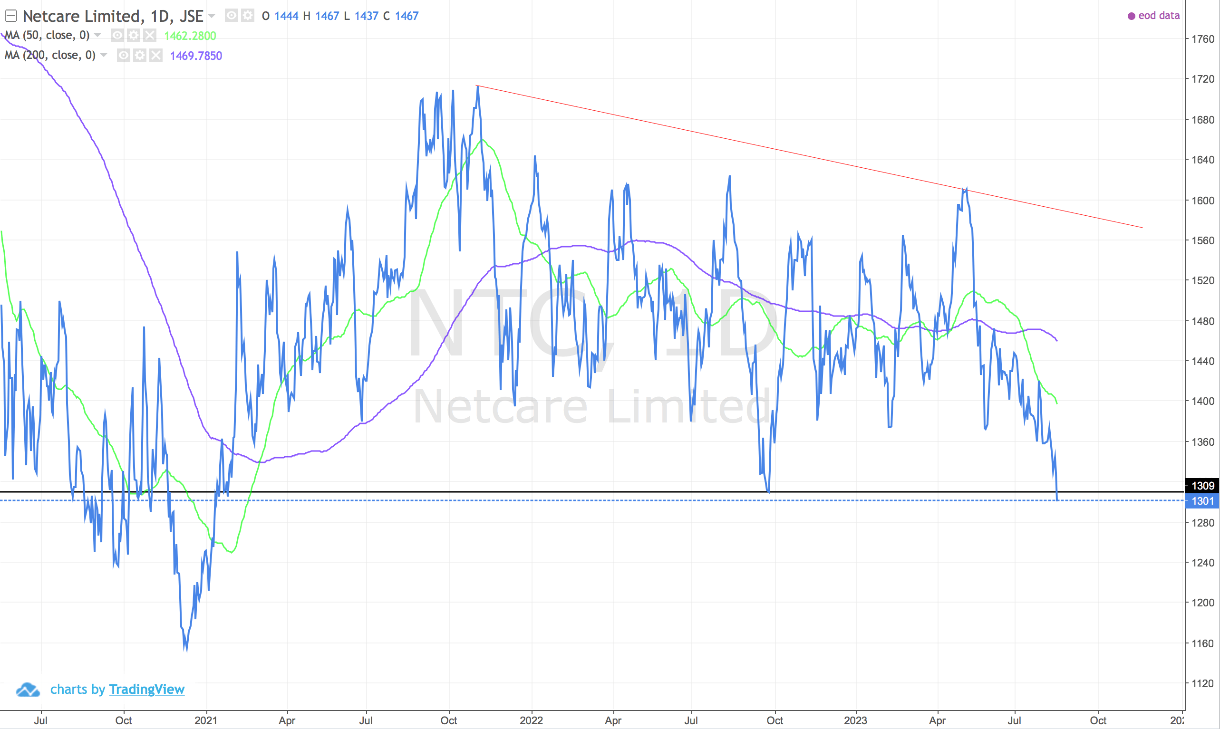Click the Netcare Limited, 1D, JSE title
1220x729 pixels.
113,16
